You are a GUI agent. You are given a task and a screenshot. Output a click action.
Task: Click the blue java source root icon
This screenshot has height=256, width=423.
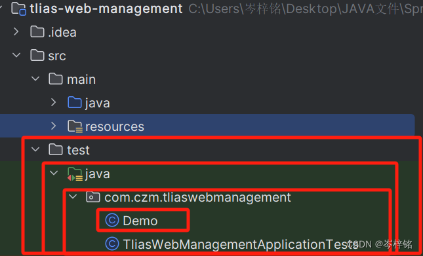(x=75, y=103)
